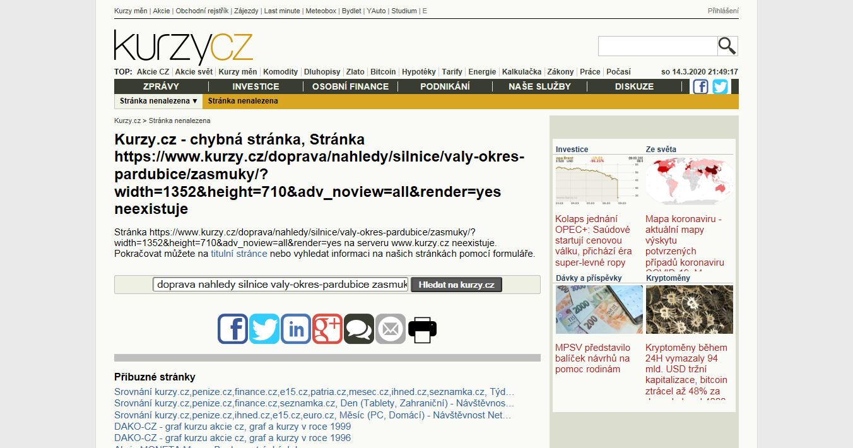Viewport: 853px width, 448px height.
Task: Open the Investice stock chart thumbnail
Action: point(599,180)
